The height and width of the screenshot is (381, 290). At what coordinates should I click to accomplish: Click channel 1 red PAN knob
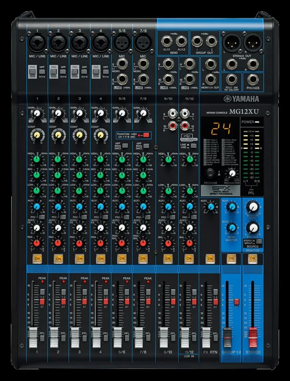pos(37,243)
